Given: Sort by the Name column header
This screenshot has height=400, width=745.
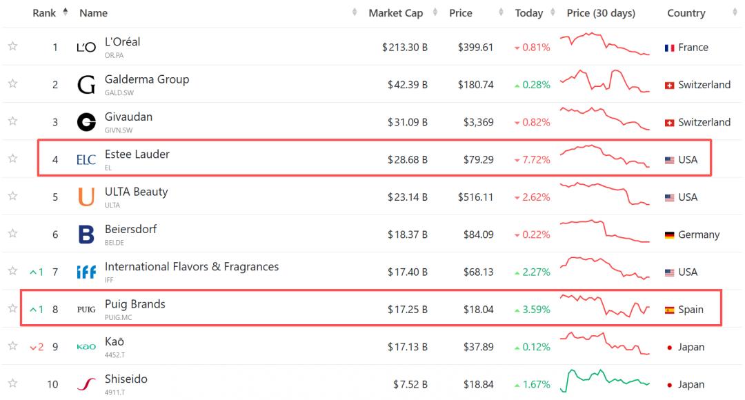Looking at the screenshot, I should 94,13.
